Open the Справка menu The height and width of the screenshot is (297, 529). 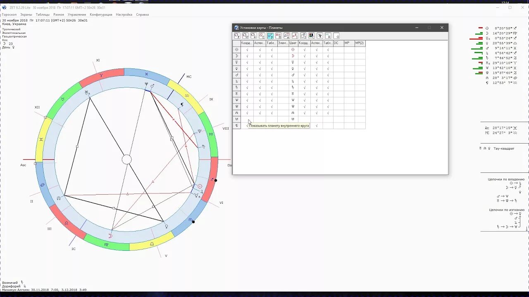143,14
